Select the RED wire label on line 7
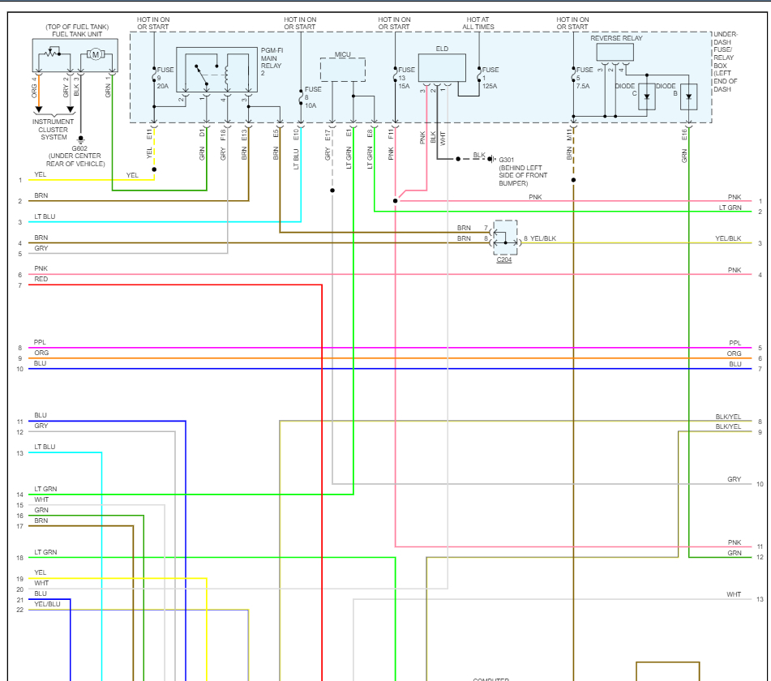771x681 pixels. (x=41, y=279)
